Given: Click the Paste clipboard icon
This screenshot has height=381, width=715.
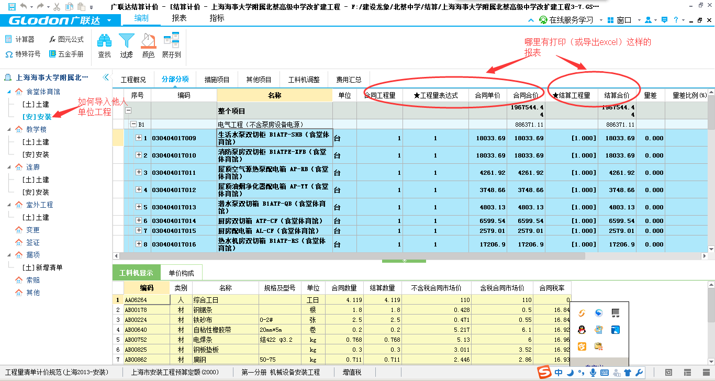Looking at the screenshot, I should (x=81, y=7).
